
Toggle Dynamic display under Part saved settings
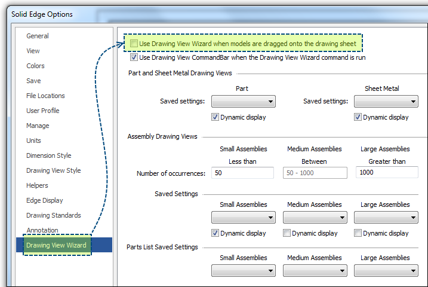(215, 117)
